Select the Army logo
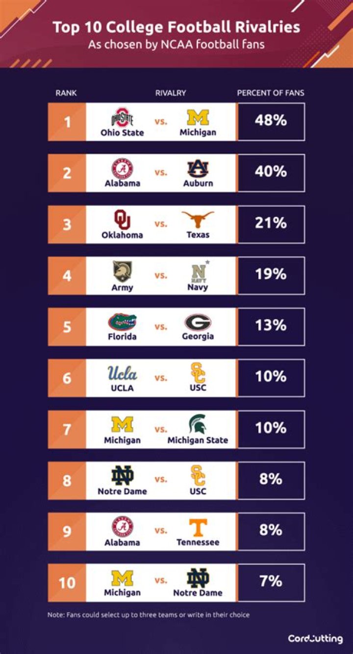Screen dimensions: 353x654 [x=122, y=272]
